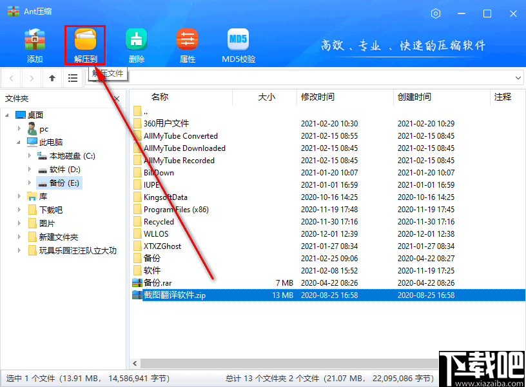Expand the 下载吧 folder node
Viewport: 526px width, 387px height.
(x=19, y=210)
